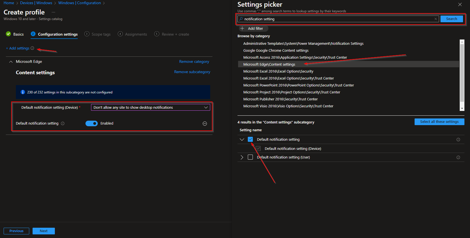
Task: Close the Settings picker panel
Action: (460, 4)
